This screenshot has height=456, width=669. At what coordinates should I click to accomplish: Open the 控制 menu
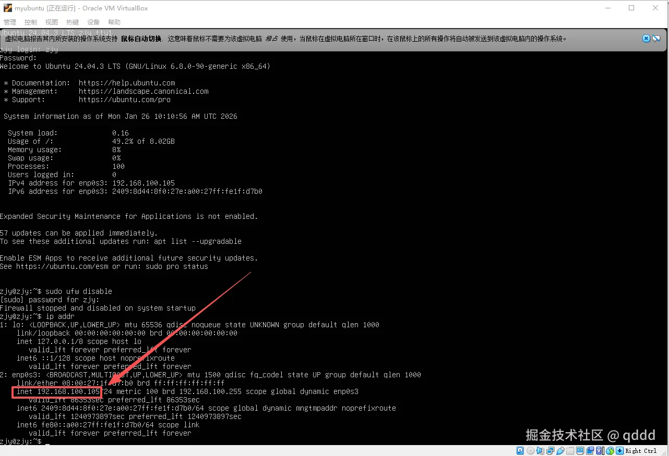30,22
